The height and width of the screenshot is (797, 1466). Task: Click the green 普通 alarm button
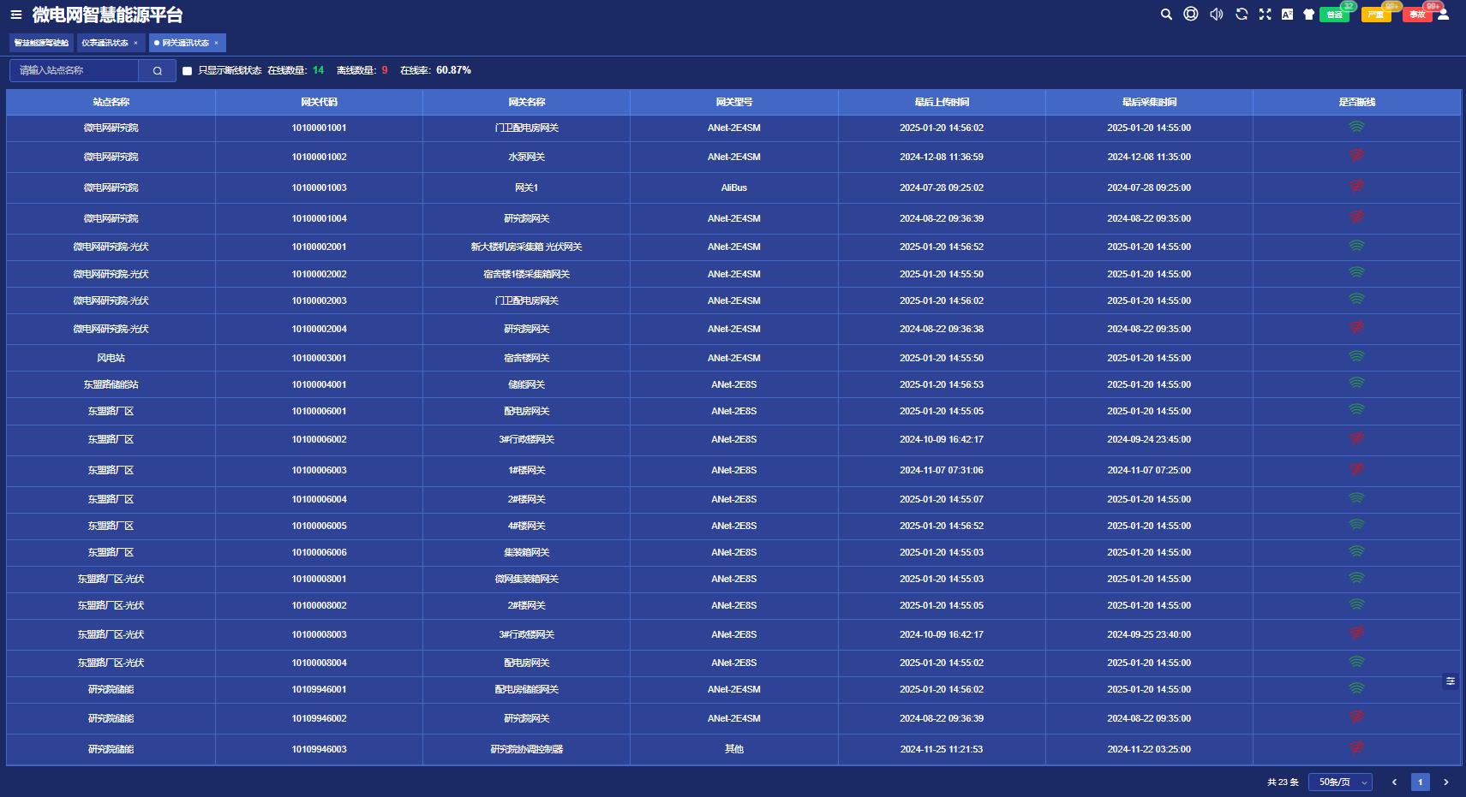1334,15
